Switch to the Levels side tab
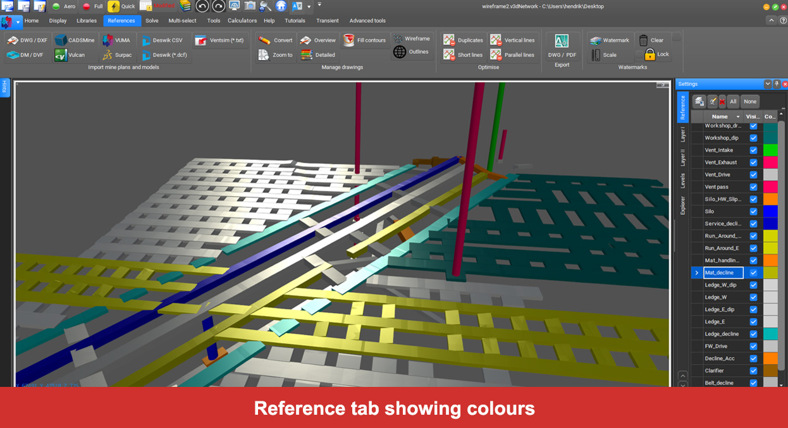 [x=682, y=181]
